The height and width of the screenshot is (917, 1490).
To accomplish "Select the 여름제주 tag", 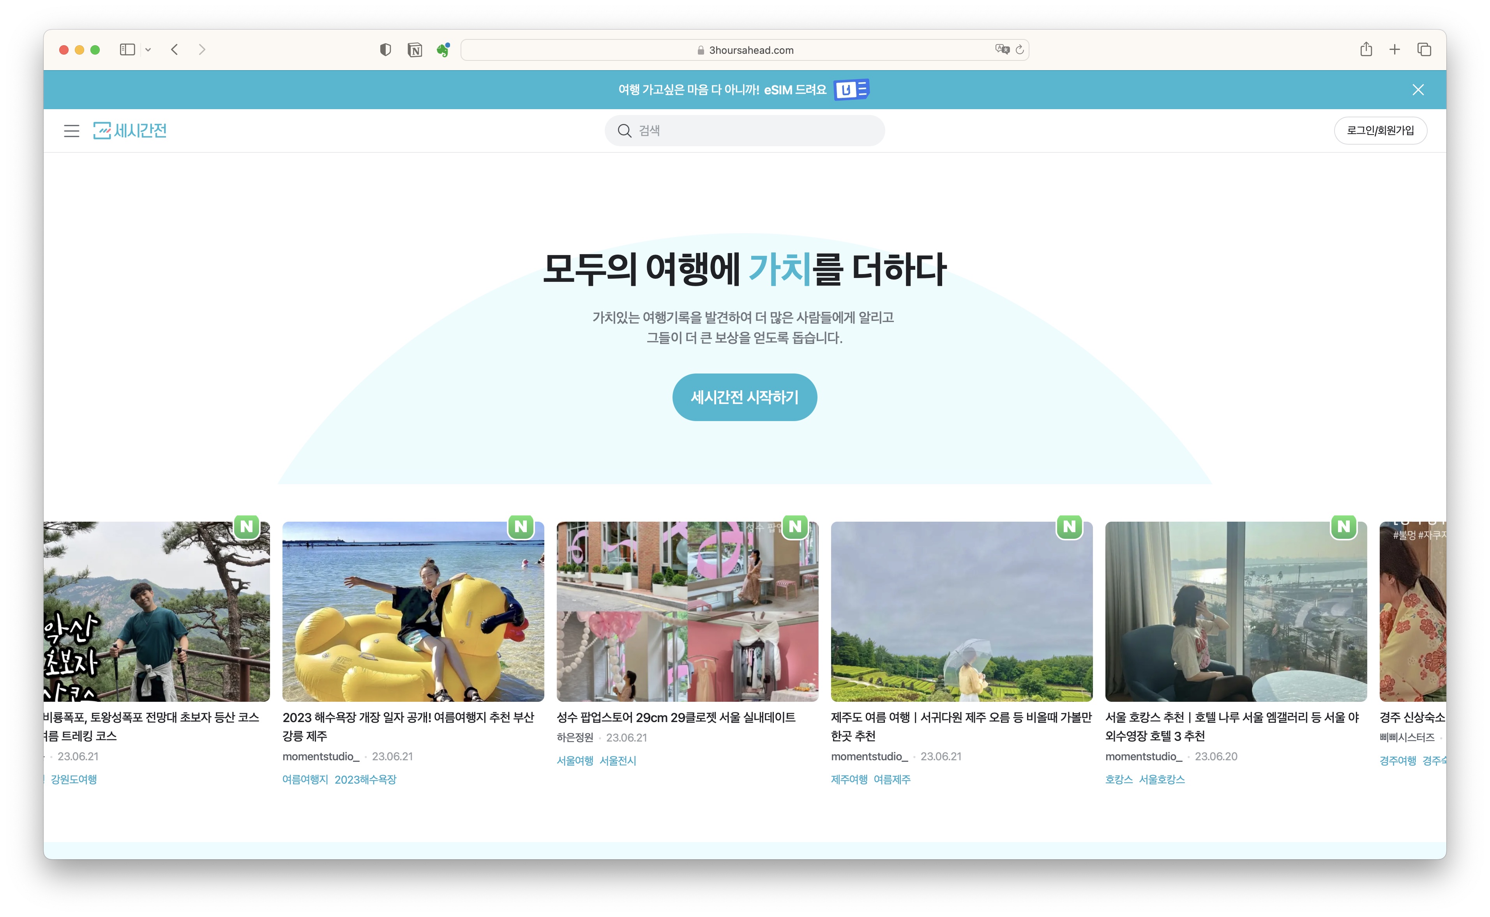I will coord(892,779).
